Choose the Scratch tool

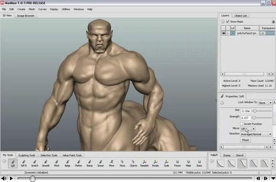click(x=35, y=163)
